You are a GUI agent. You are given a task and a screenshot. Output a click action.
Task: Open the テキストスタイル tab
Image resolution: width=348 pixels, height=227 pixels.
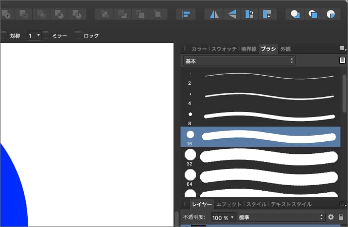click(291, 204)
